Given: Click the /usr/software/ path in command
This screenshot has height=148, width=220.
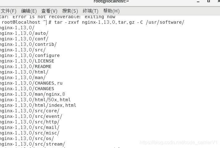Looking at the screenshot, I should (x=165, y=22).
